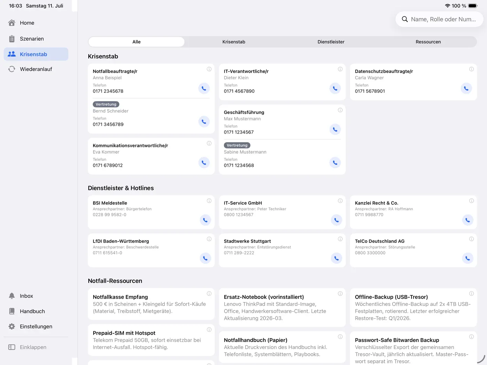This screenshot has width=487, height=365.
Task: Switch to the Krisenstab filter tab
Action: click(234, 42)
